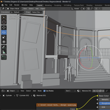Click the Cylinder.002 mesh breadcrumb
Viewport: 110px width, 110px height.
(23, 95)
